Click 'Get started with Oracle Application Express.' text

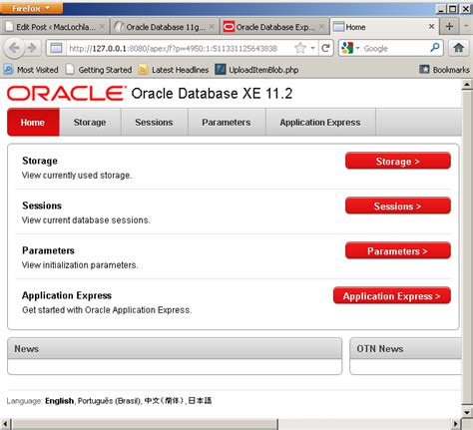coord(107,310)
